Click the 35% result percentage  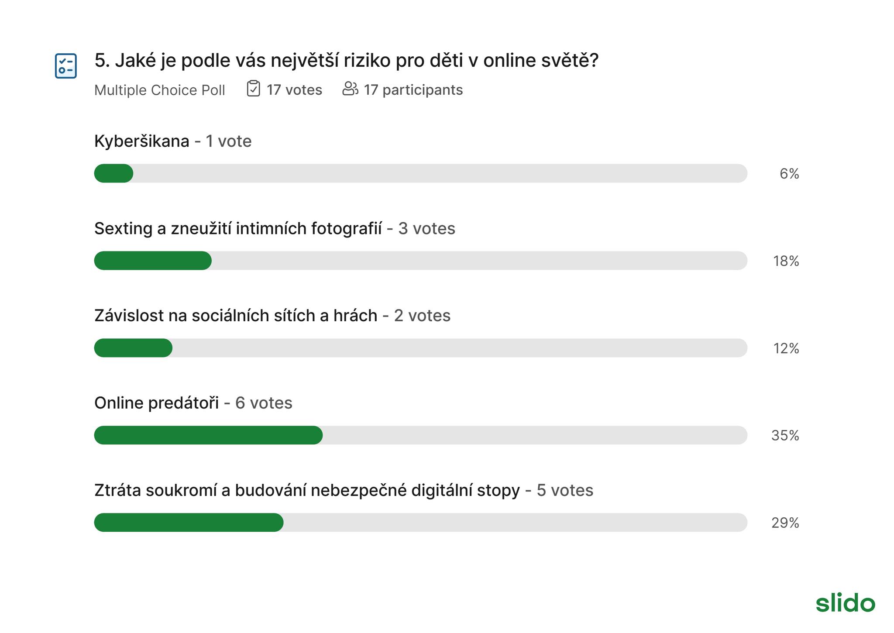tap(785, 436)
